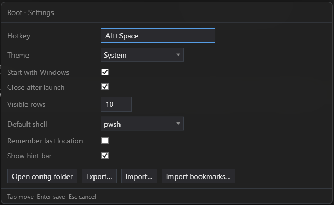This screenshot has height=205, width=334.
Task: Click the Tab move hint text
Action: 20,197
